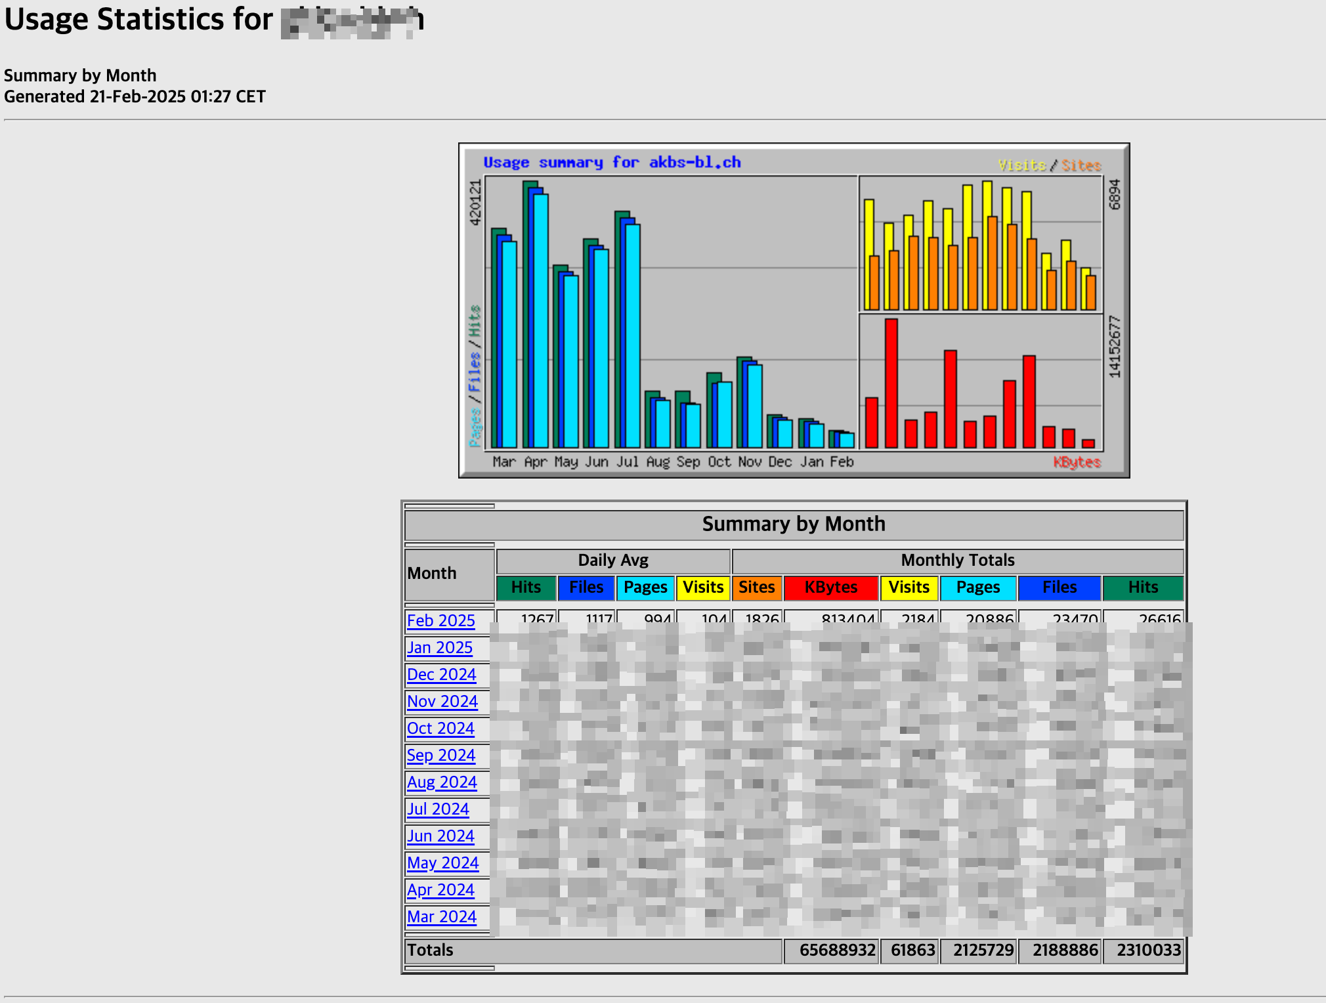Viewport: 1326px width, 1003px height.
Task: Open the Oct 2024 monthly link
Action: [440, 728]
